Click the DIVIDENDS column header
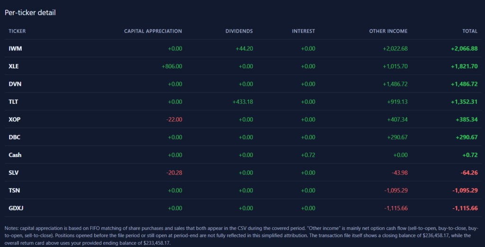 click(239, 31)
